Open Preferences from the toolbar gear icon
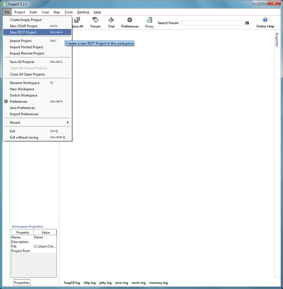Image resolution: width=283 pixels, height=289 pixels. point(130,20)
